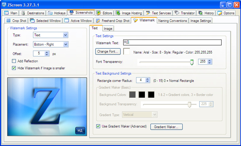Decrease Rectangle corner Radius value
This screenshot has height=146, width=241.
click(x=148, y=81)
